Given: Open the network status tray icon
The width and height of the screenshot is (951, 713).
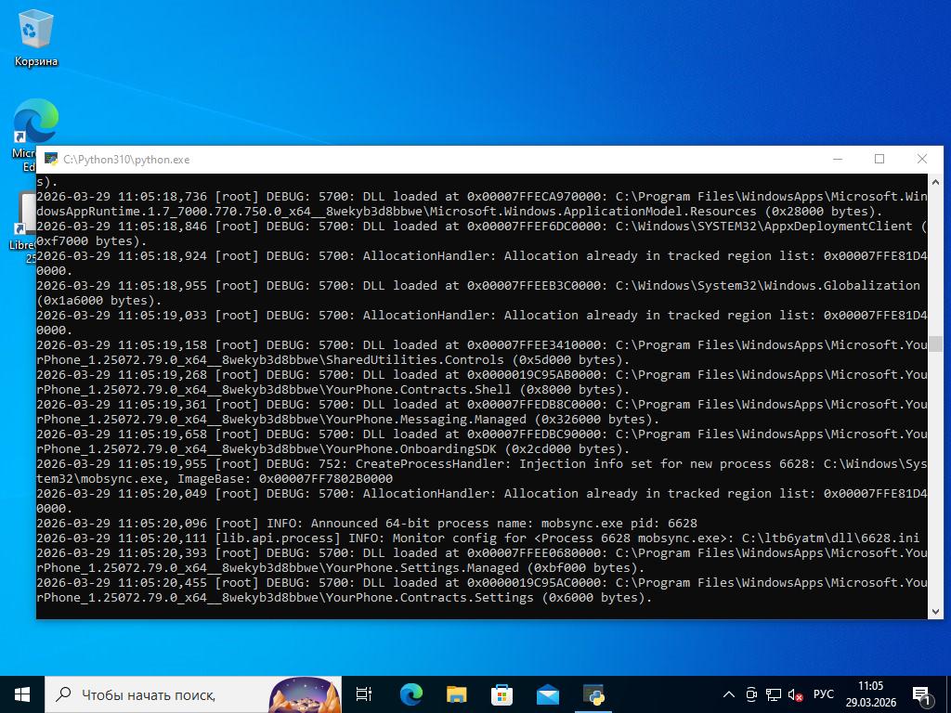Looking at the screenshot, I should tap(774, 694).
